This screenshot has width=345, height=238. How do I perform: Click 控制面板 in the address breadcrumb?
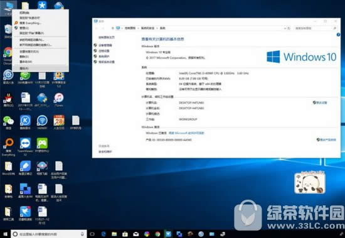(130, 28)
